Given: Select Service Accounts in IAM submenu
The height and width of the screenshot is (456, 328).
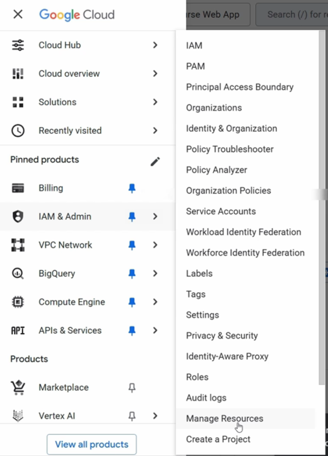Looking at the screenshot, I should pos(221,211).
